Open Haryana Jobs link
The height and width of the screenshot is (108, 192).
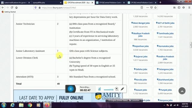[x=165, y=100]
